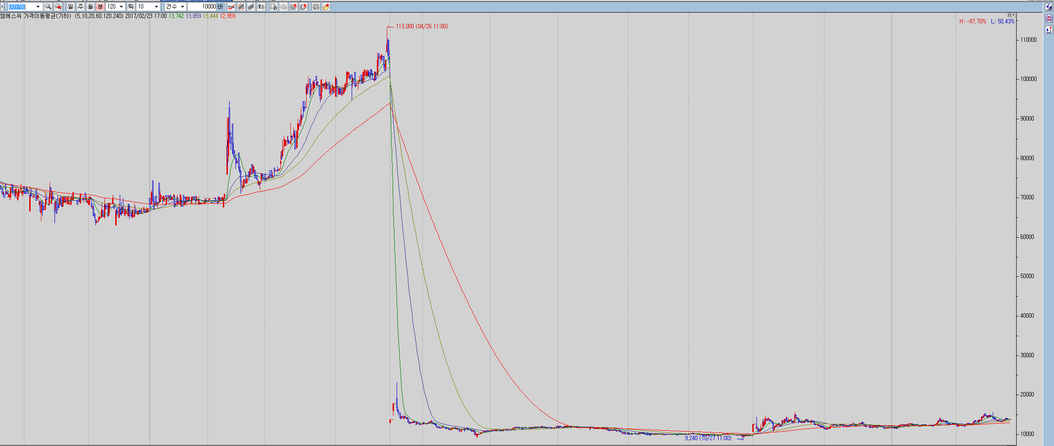
Task: Toggle the 주 (weekly) period button
Action: click(x=80, y=7)
